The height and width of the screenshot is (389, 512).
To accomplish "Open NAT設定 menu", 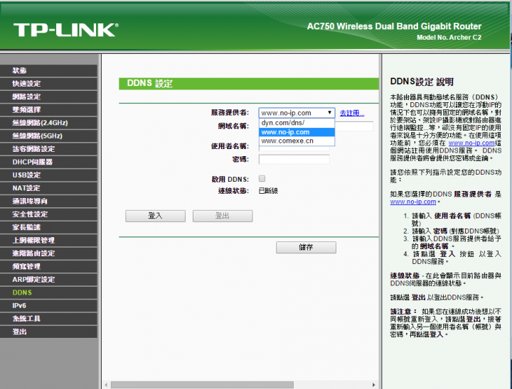I will [x=48, y=188].
